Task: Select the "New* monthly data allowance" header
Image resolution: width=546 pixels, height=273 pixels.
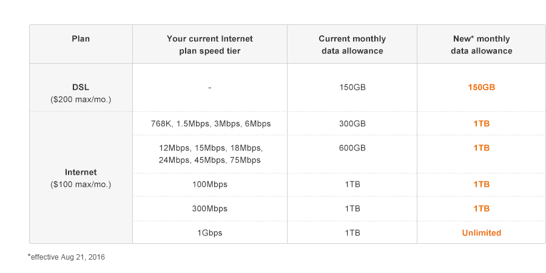Action: [x=481, y=45]
